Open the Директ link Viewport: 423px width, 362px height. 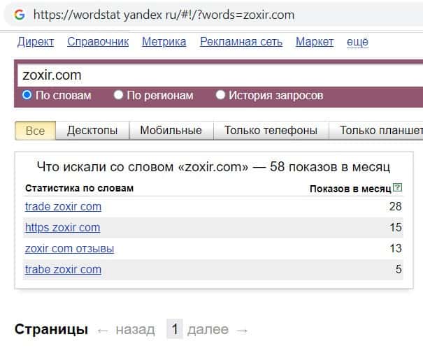pos(36,42)
